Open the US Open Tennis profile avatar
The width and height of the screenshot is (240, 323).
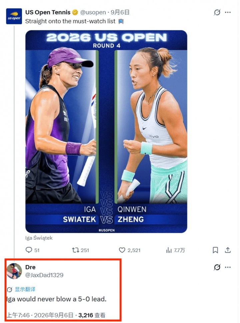(x=14, y=16)
